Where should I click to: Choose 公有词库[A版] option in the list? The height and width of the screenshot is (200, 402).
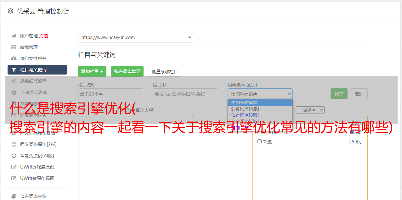tap(260, 109)
